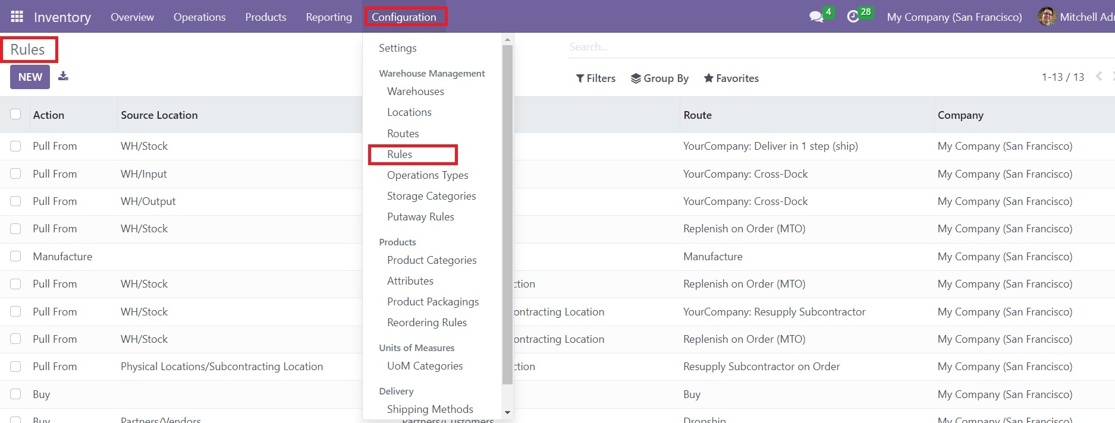1115x423 pixels.
Task: Open the clock activities icon
Action: pos(853,17)
